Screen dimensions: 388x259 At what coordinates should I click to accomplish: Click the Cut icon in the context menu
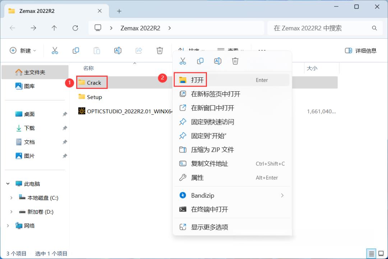183,61
